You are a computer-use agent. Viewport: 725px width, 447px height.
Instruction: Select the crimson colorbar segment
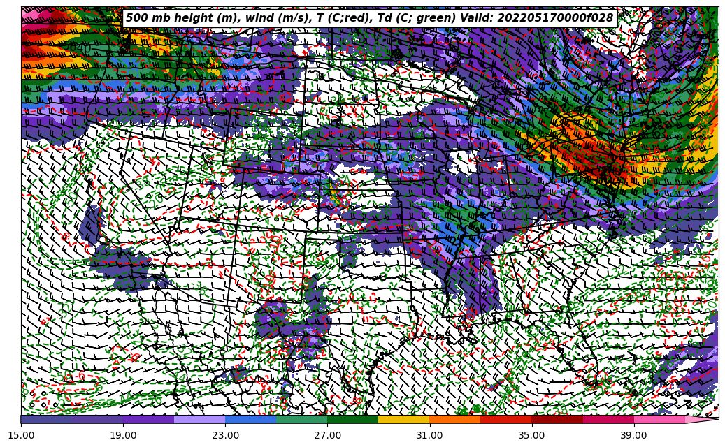coord(608,419)
